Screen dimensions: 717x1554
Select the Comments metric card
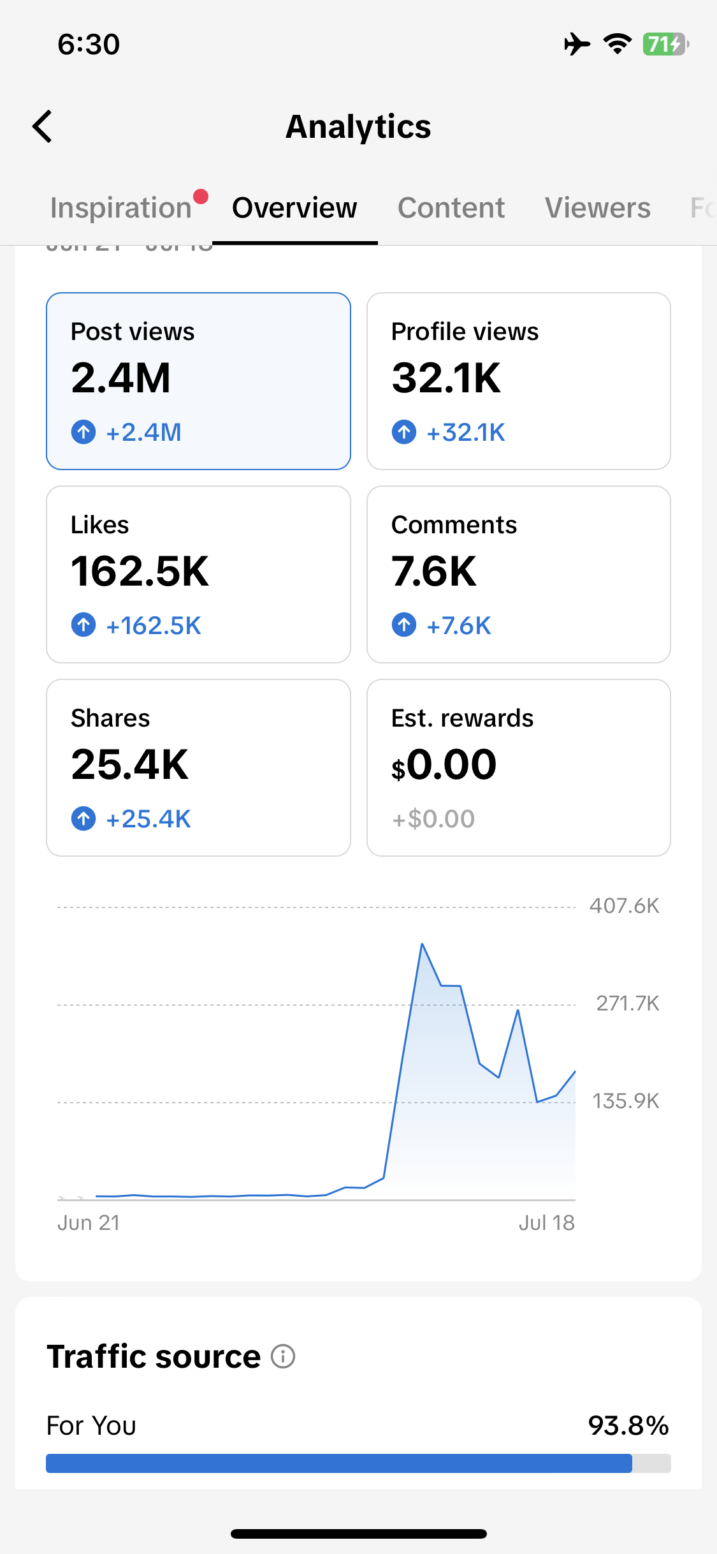[x=519, y=575]
